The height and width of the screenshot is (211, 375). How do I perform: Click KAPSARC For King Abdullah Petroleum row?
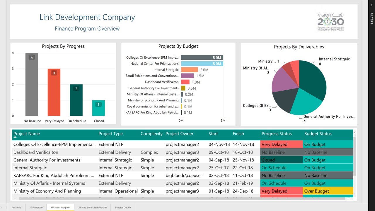point(183,176)
